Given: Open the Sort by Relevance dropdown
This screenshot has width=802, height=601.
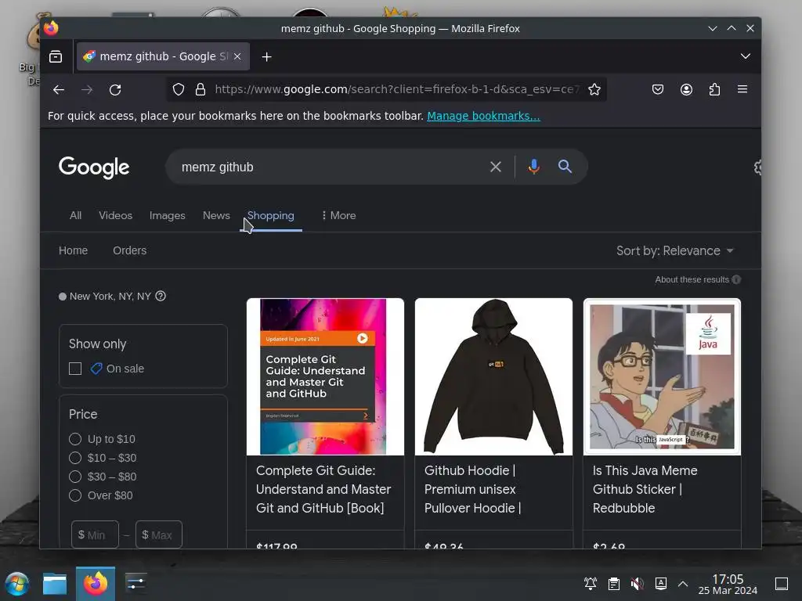Looking at the screenshot, I should tap(675, 251).
